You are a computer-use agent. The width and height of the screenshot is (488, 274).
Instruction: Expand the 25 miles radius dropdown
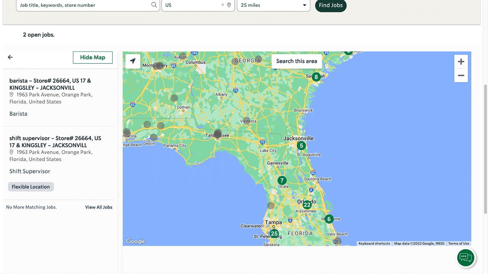pyautogui.click(x=273, y=5)
